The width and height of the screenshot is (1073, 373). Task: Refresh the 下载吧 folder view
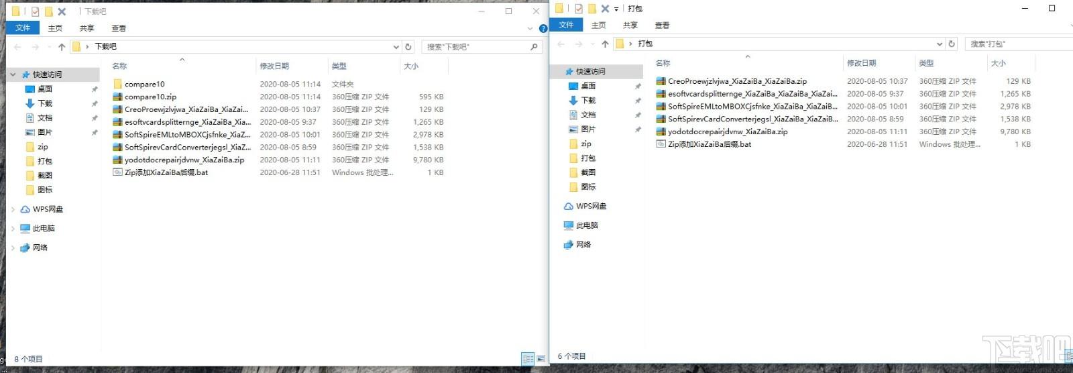[x=408, y=47]
